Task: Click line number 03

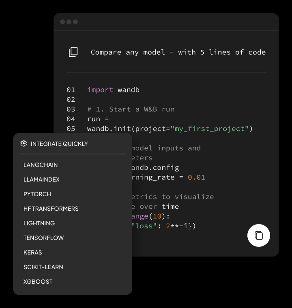Action: click(71, 109)
